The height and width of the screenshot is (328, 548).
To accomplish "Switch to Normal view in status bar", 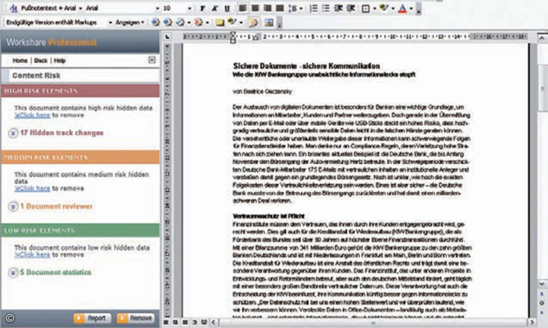I will click(166, 322).
